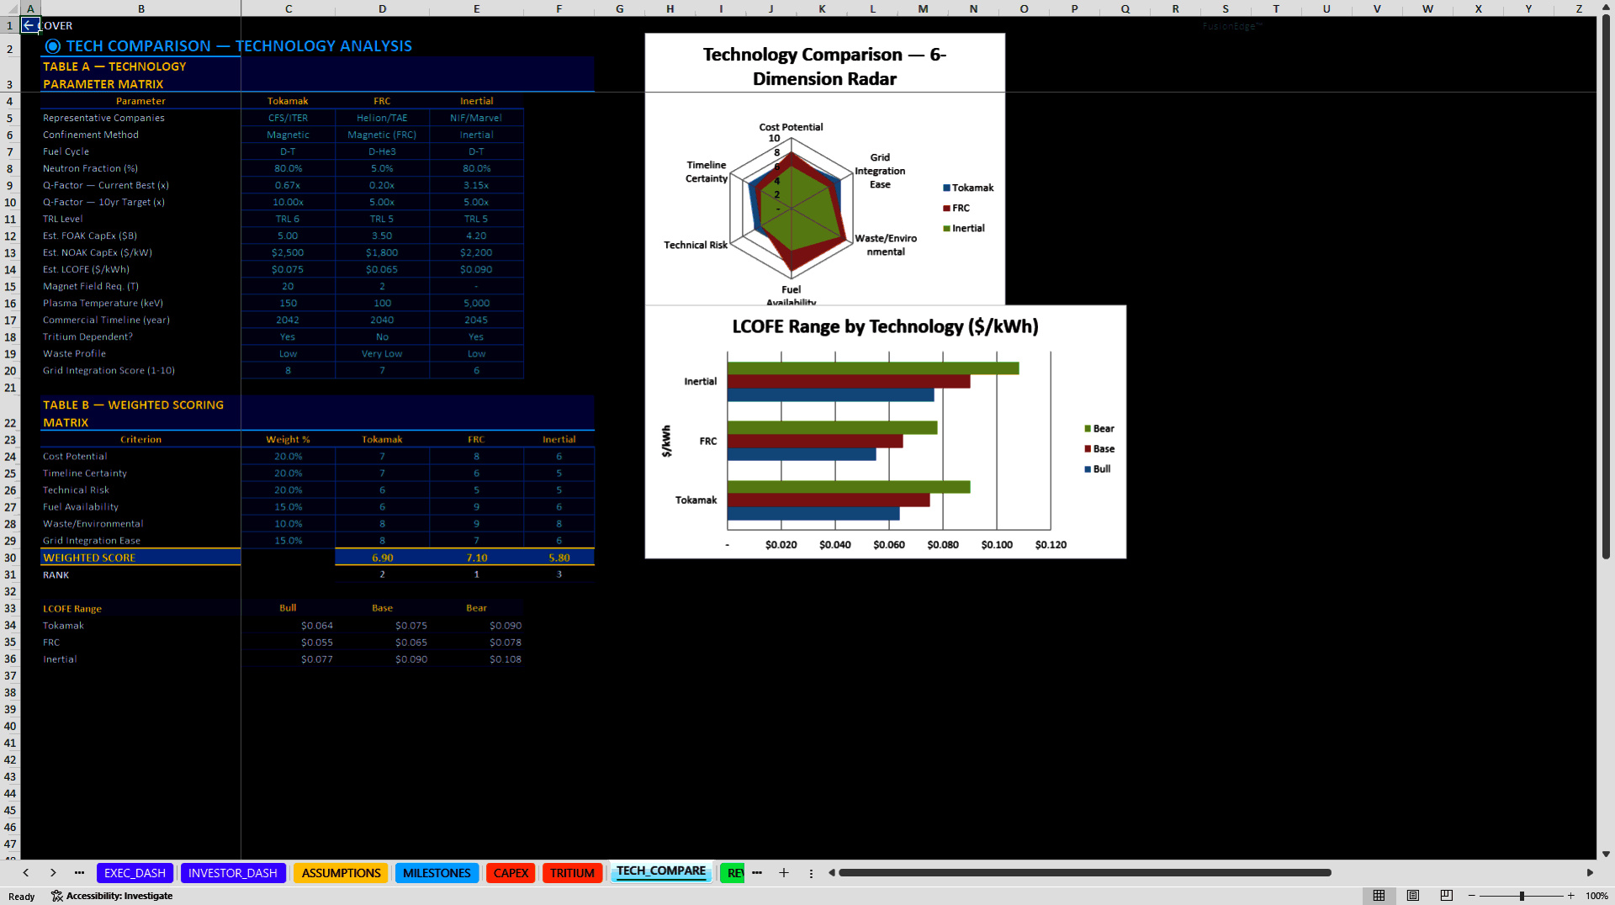Select the Helion/TAE cell
Viewport: 1615px width, 905px height.
coord(382,118)
